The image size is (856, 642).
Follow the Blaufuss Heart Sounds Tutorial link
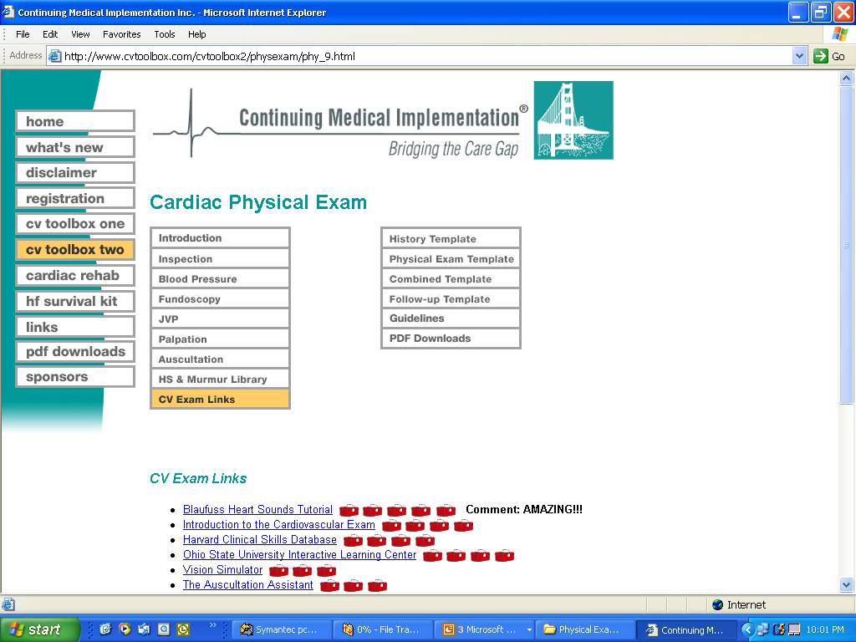257,509
